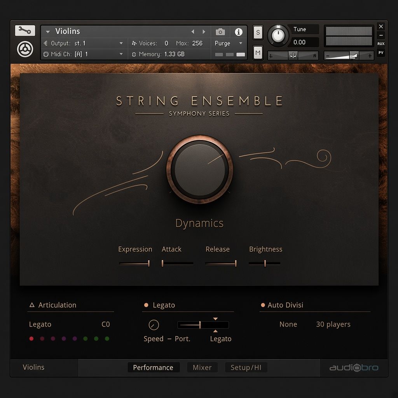The width and height of the screenshot is (398, 398).
Task: Click the Articulation triangle icon
Action: pyautogui.click(x=32, y=305)
